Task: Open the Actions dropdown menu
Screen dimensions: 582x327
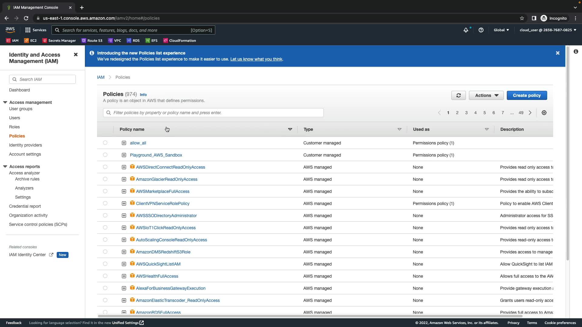Action: [486, 95]
